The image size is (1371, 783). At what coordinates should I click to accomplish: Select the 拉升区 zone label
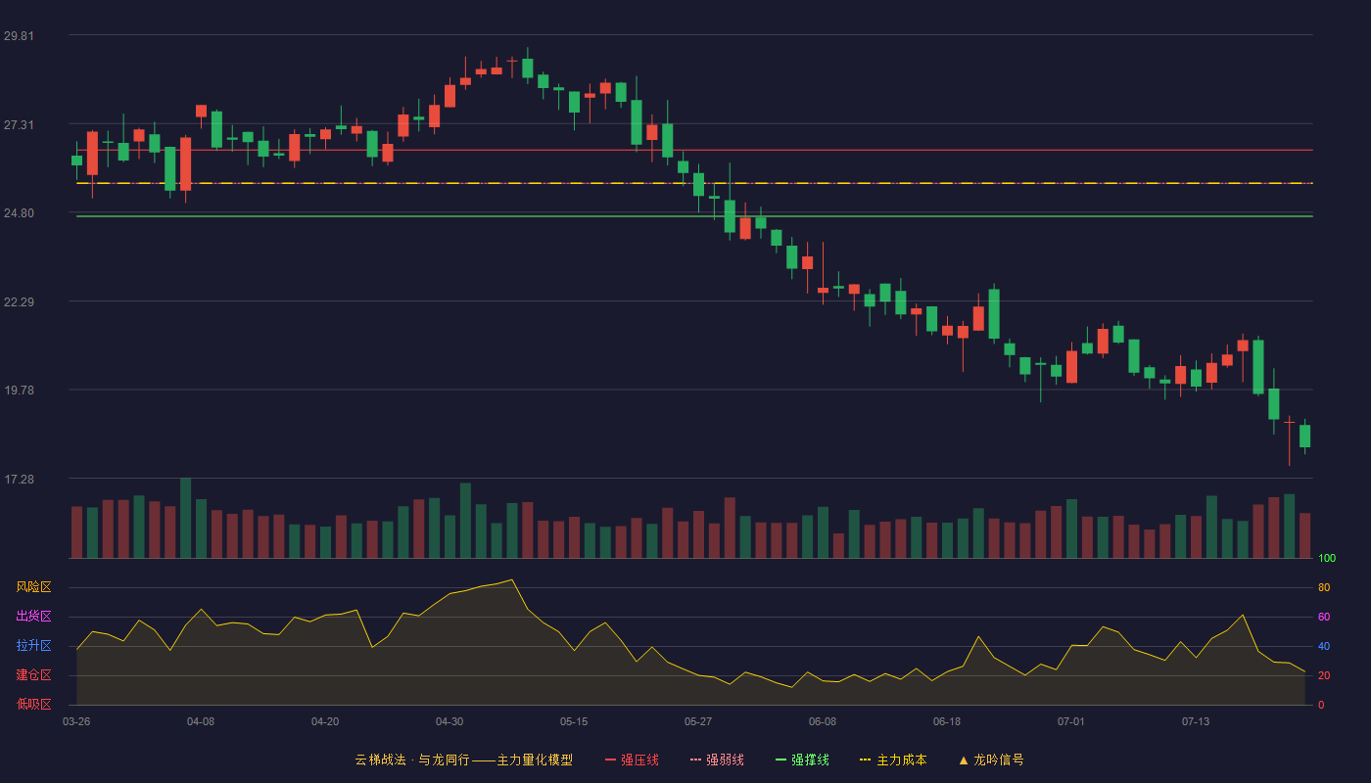pos(33,646)
